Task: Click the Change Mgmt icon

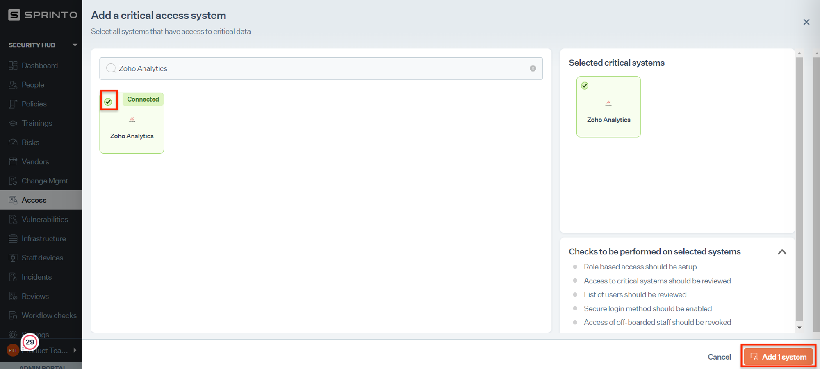Action: point(13,181)
